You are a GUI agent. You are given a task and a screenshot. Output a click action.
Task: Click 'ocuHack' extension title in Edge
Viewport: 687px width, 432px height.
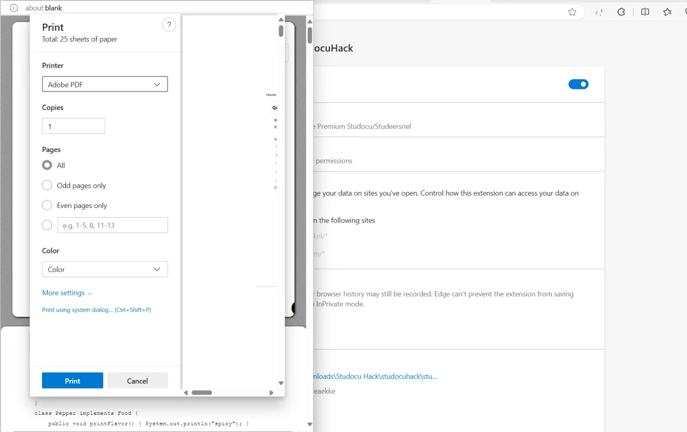(x=333, y=48)
